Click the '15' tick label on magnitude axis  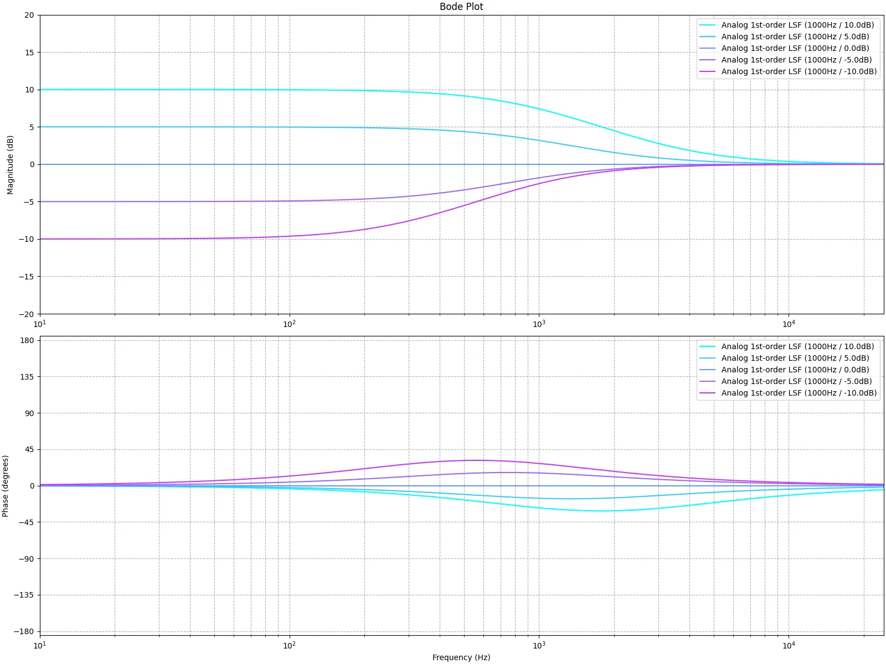(x=29, y=53)
